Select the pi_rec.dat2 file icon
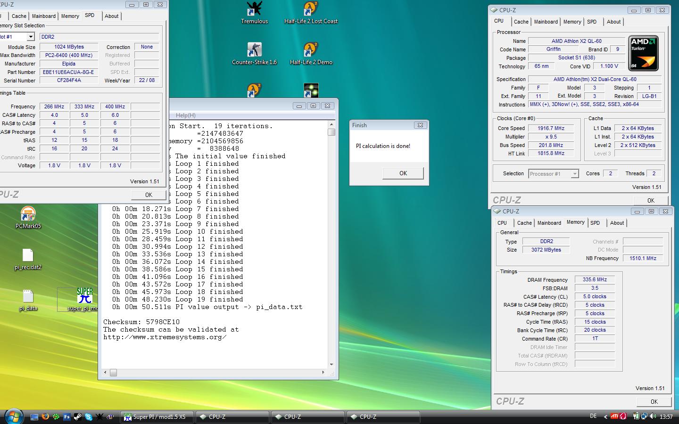The height and width of the screenshot is (424, 679). pos(28,259)
